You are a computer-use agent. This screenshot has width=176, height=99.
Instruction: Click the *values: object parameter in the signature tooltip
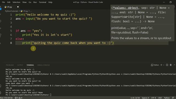125,8
